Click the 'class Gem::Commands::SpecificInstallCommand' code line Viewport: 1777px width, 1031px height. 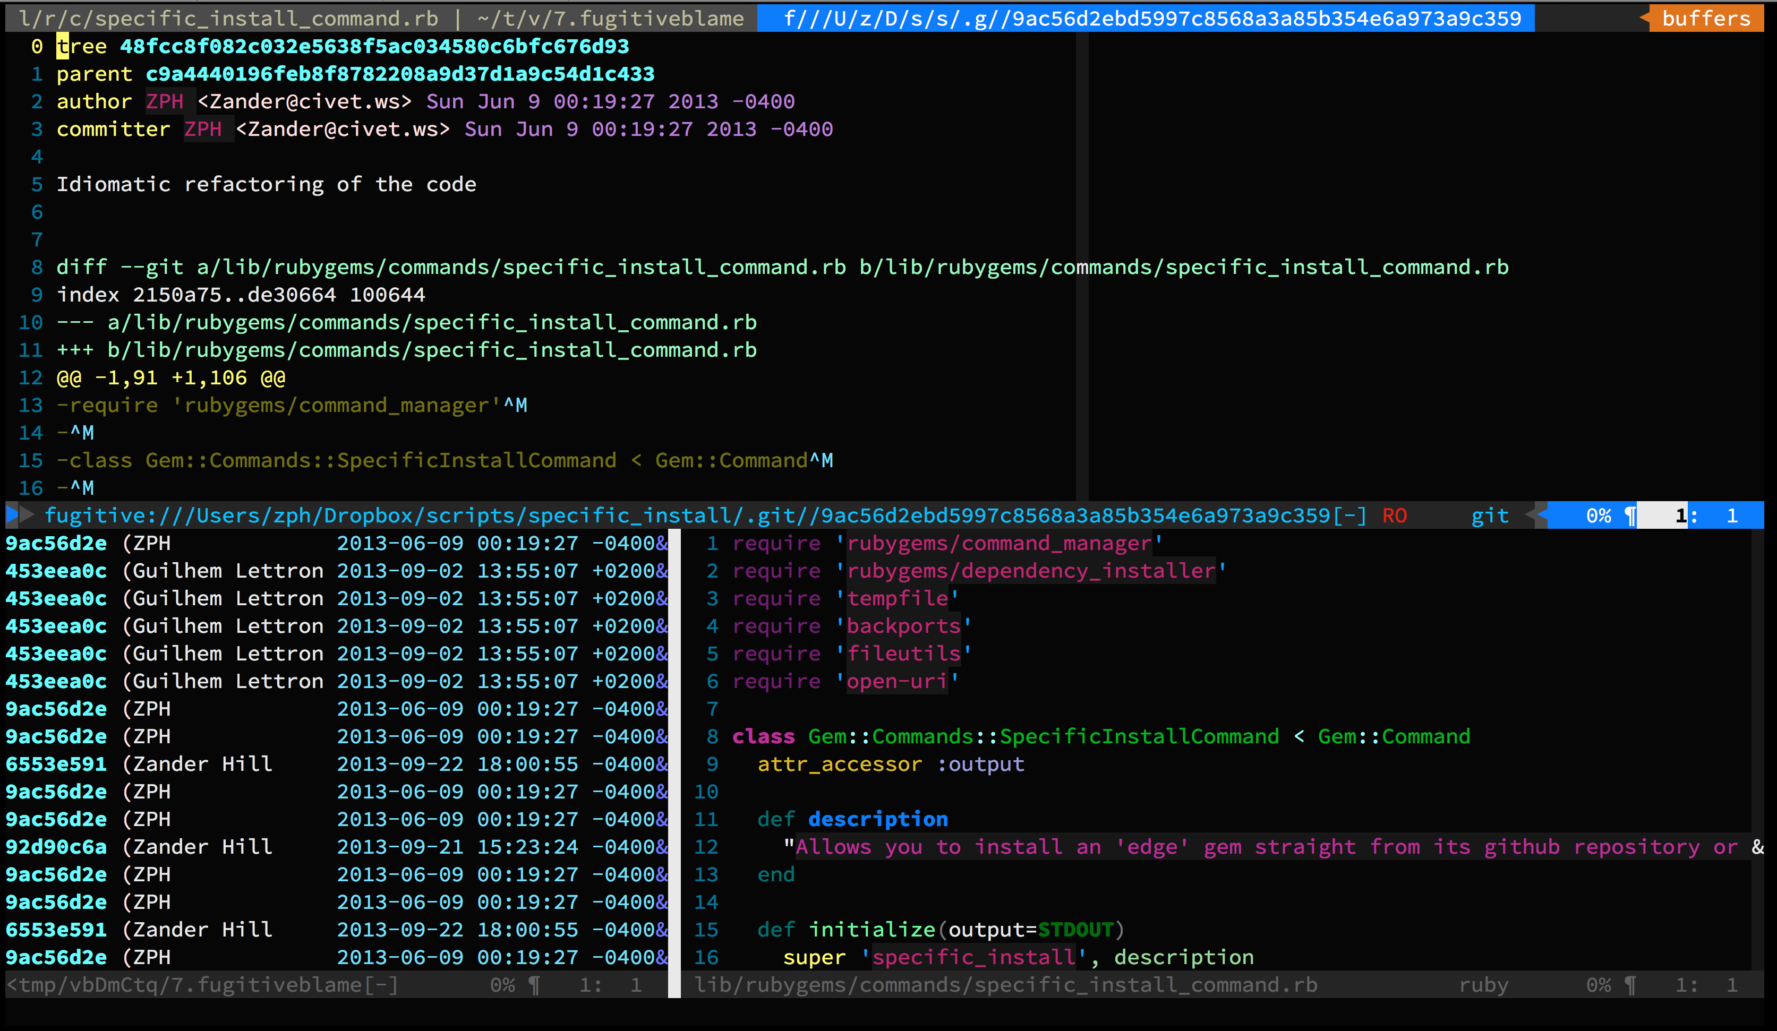pos(1101,737)
